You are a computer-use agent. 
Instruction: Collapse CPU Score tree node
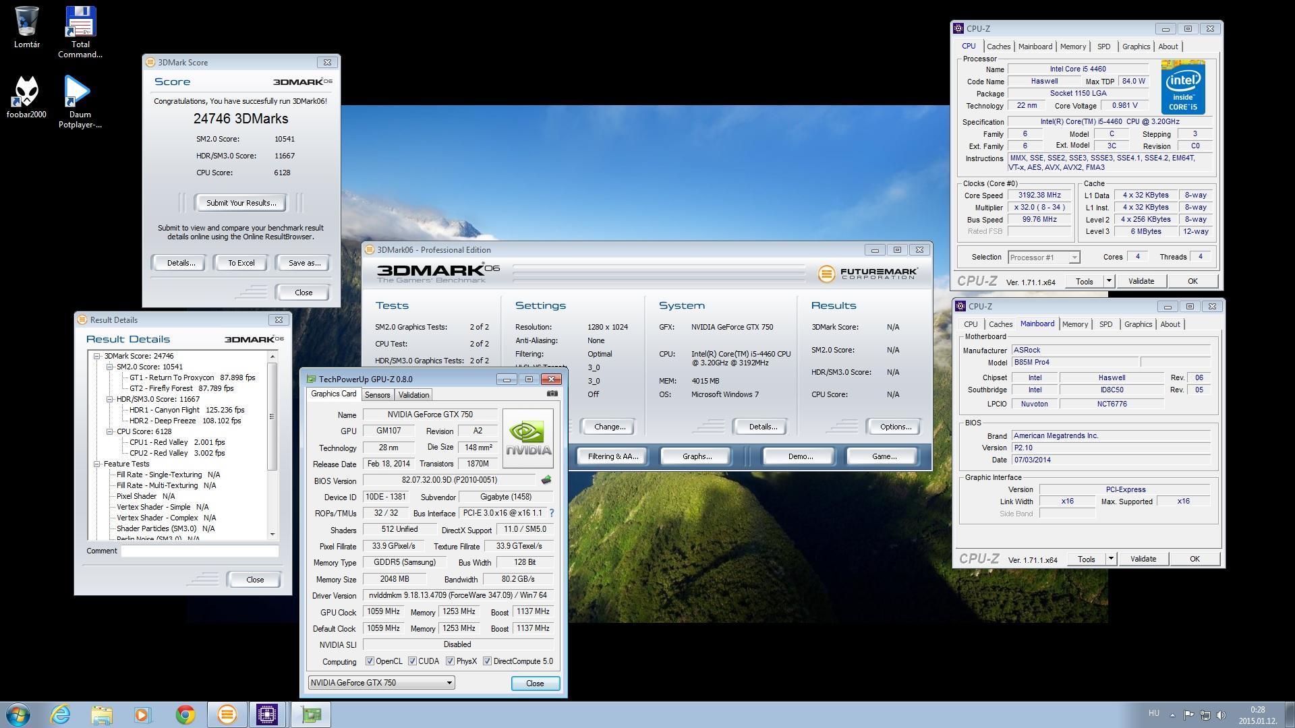coord(109,431)
